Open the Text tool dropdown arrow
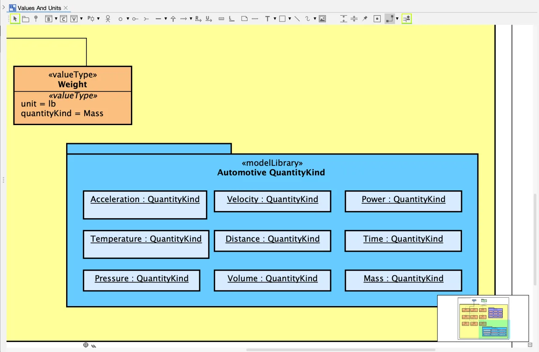The width and height of the screenshot is (539, 352). pos(275,19)
